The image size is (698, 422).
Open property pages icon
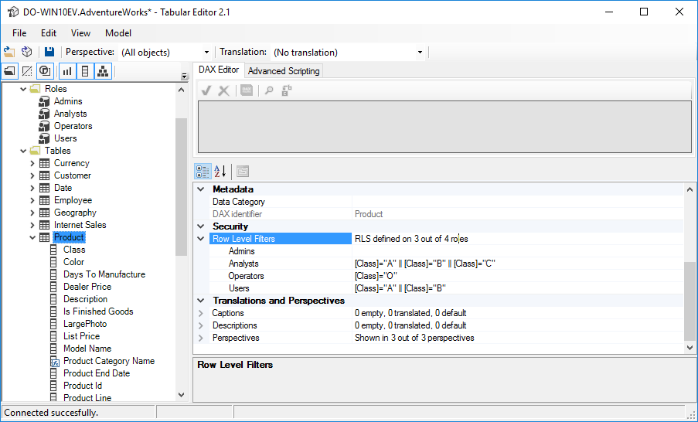[243, 171]
